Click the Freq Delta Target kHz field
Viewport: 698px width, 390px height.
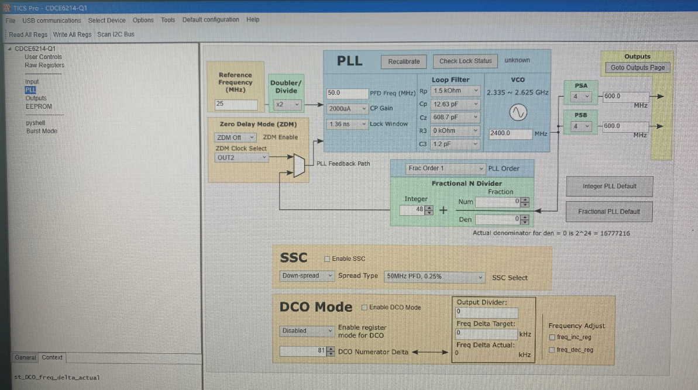click(x=487, y=333)
